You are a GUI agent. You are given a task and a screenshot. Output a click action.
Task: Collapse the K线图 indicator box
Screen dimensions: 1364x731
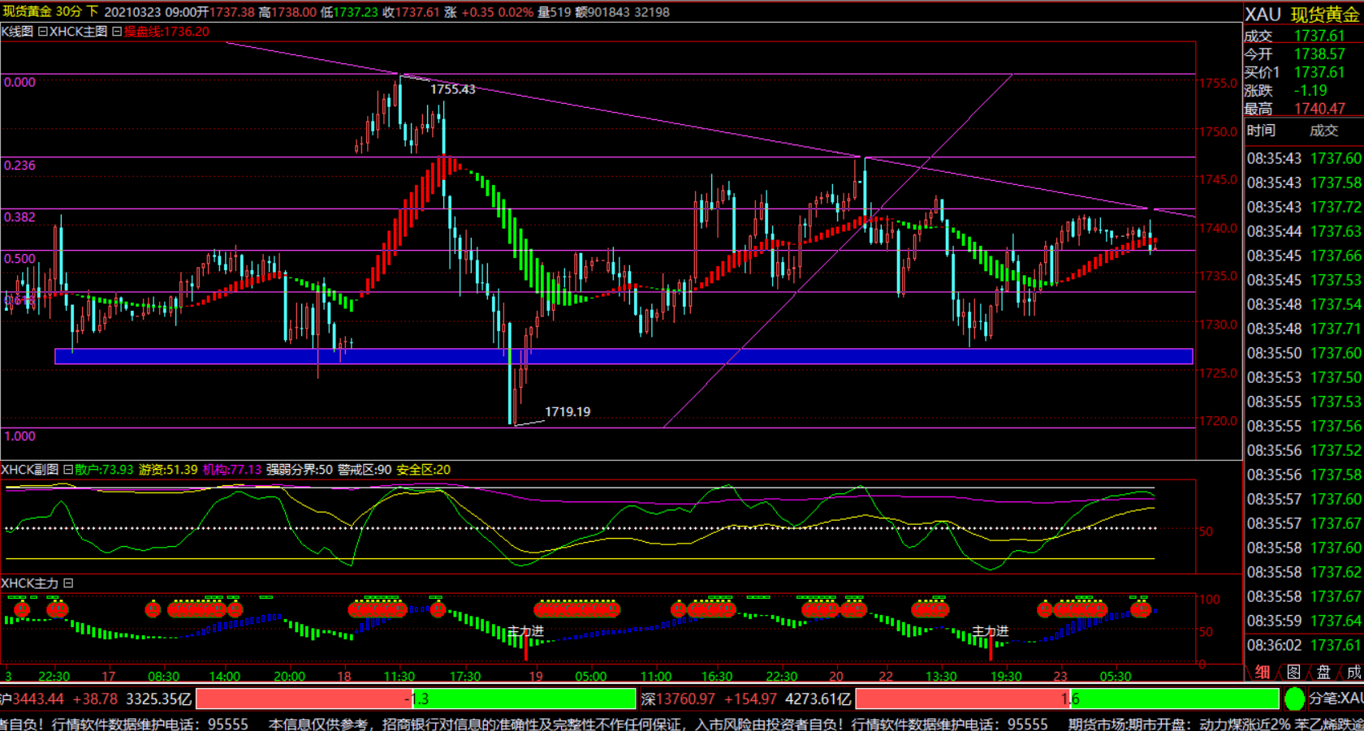tap(42, 32)
